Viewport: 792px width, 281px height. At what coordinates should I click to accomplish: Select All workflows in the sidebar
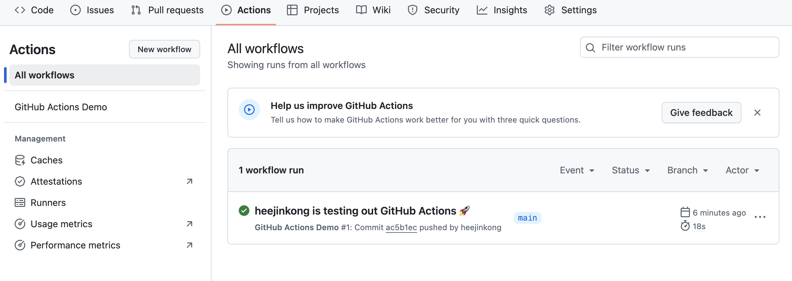click(x=105, y=75)
